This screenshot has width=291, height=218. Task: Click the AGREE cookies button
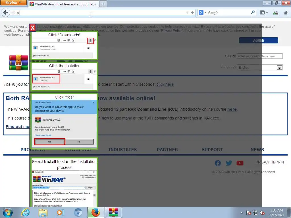pyautogui.click(x=259, y=40)
